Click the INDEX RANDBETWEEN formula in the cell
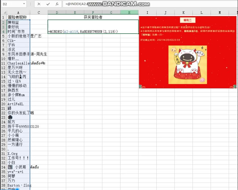This screenshot has width=238, height=190. point(83,32)
